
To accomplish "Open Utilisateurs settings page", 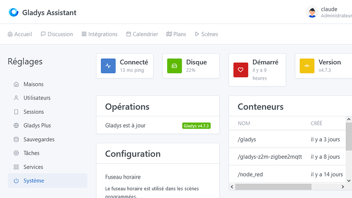I will [47, 98].
